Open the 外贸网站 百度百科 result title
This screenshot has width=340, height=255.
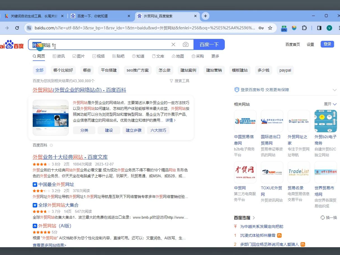[x=79, y=90]
